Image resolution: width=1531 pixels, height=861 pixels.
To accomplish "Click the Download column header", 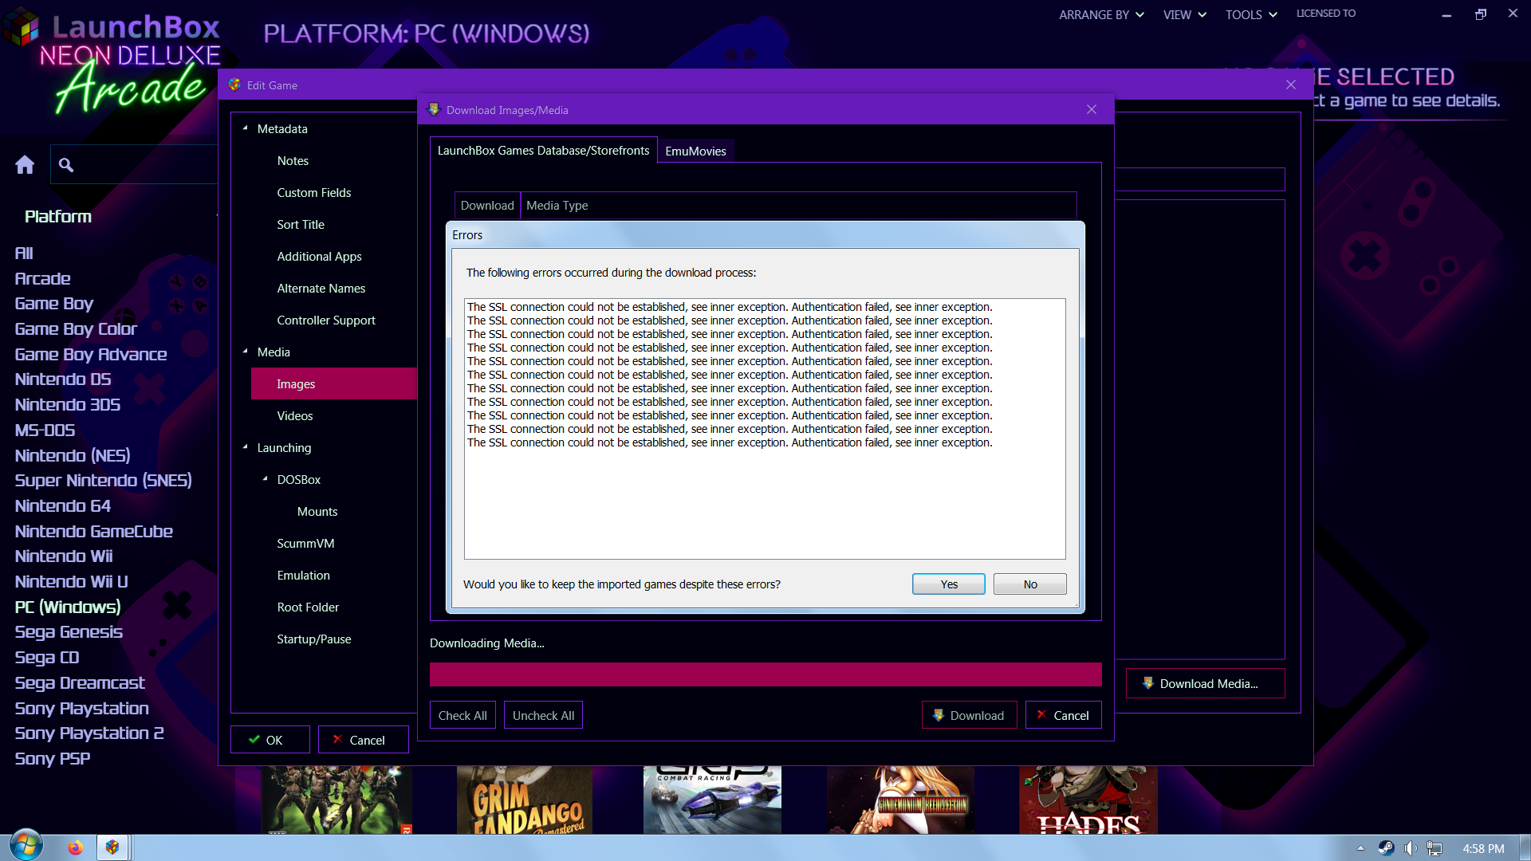I will point(487,205).
